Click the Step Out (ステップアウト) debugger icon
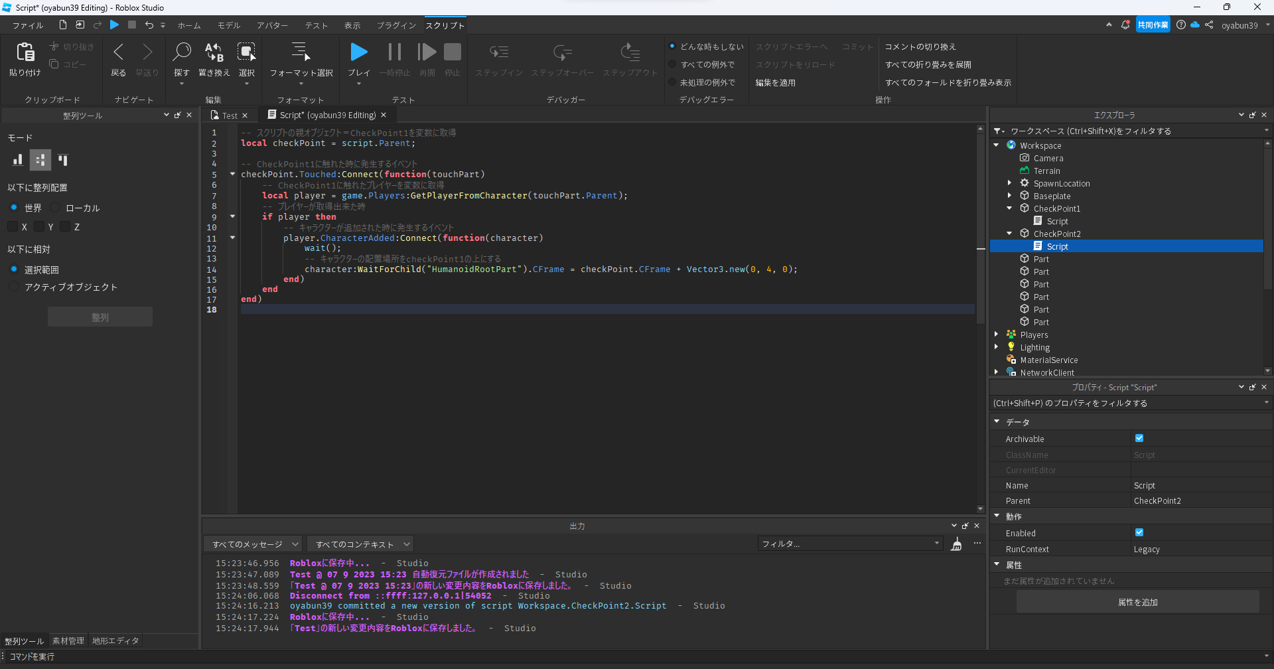The image size is (1274, 669). click(x=630, y=52)
